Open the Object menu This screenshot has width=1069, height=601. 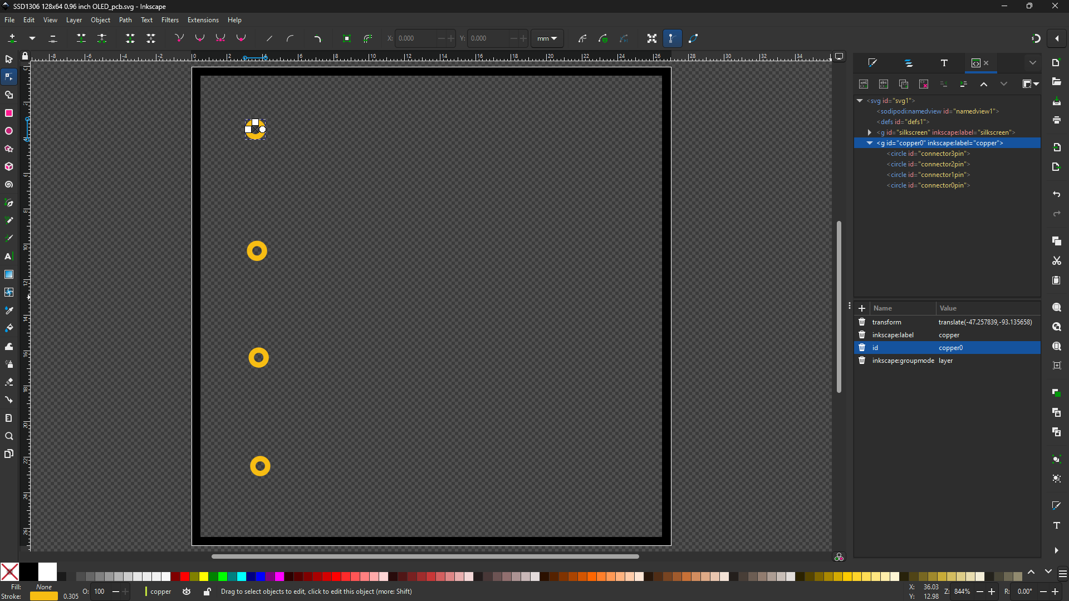click(100, 20)
